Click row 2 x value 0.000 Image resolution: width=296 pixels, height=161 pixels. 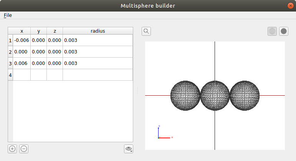click(x=22, y=52)
